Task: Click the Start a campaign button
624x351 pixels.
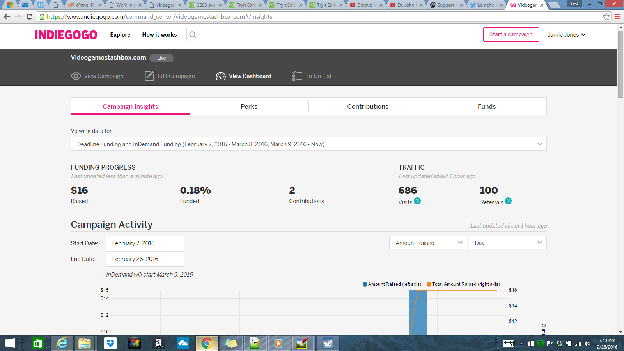Action: point(511,34)
